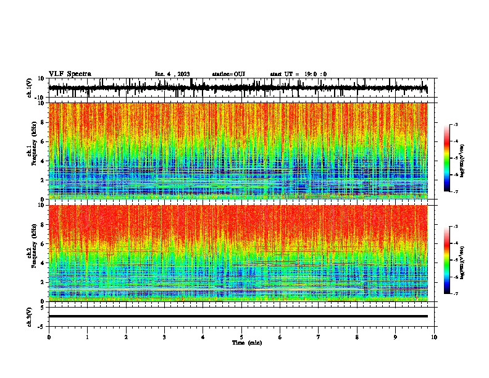Click the ch.2 Frequency (kHz) axis label

click(31, 246)
